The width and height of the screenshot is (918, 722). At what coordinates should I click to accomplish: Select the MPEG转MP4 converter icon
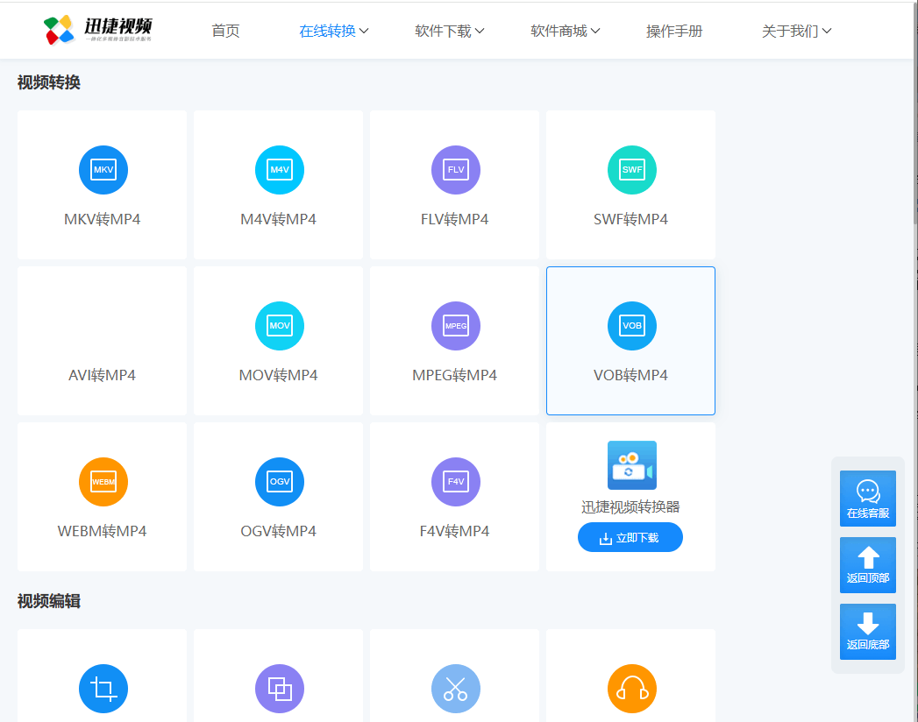[455, 325]
